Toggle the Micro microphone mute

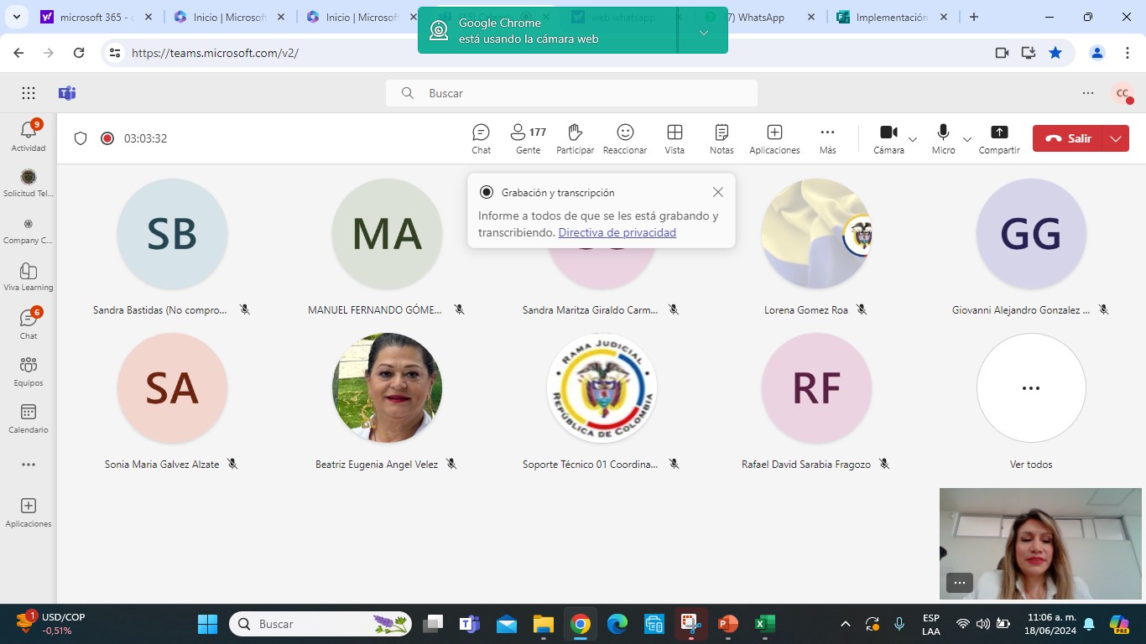click(943, 138)
